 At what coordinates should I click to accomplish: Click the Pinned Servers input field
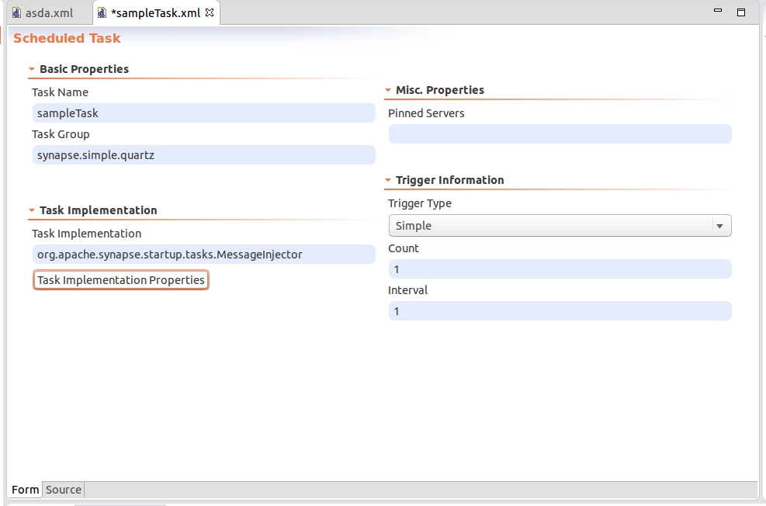point(560,134)
